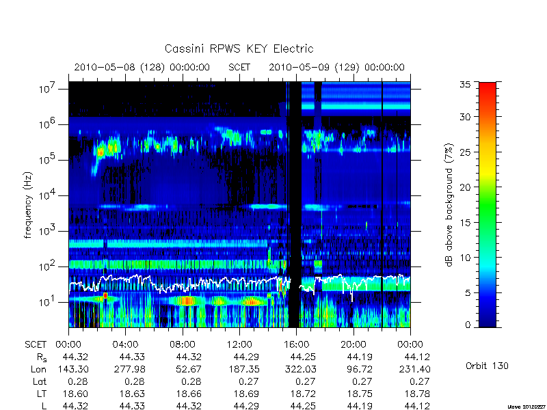
Task: Click LT value 18.69
Action: (246, 394)
